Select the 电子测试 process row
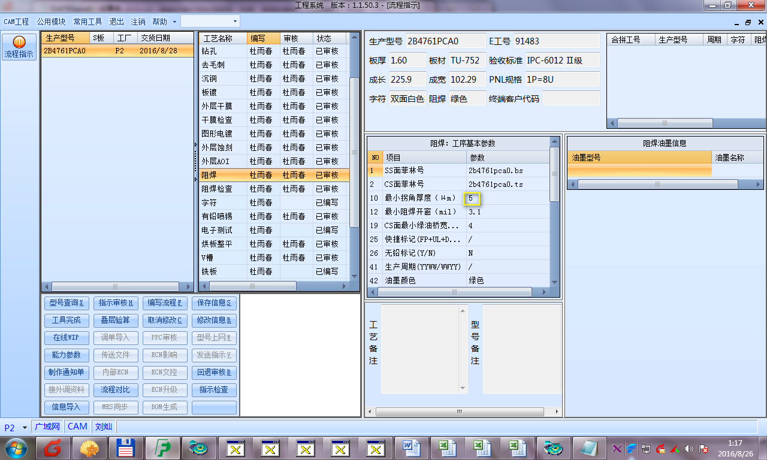767x460 pixels. pyautogui.click(x=274, y=230)
